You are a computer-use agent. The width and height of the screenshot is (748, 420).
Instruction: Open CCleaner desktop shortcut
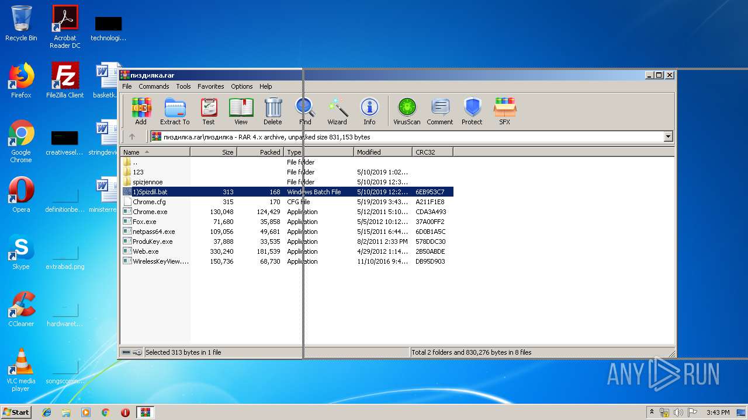click(21, 309)
